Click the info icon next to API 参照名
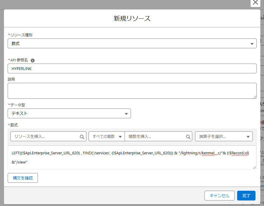Viewport: 264px width, 206px height. [x=33, y=60]
